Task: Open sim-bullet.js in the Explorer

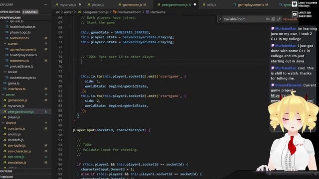Action: click(16, 146)
